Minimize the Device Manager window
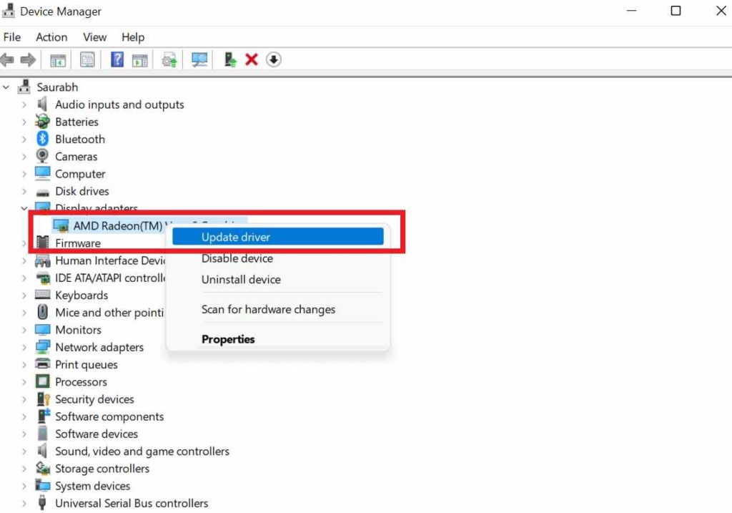This screenshot has height=513, width=732. 632,10
